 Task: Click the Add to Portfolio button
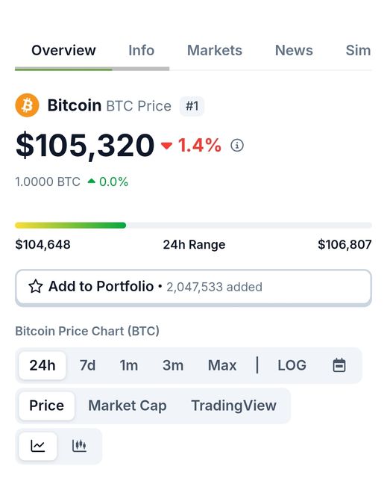point(194,288)
